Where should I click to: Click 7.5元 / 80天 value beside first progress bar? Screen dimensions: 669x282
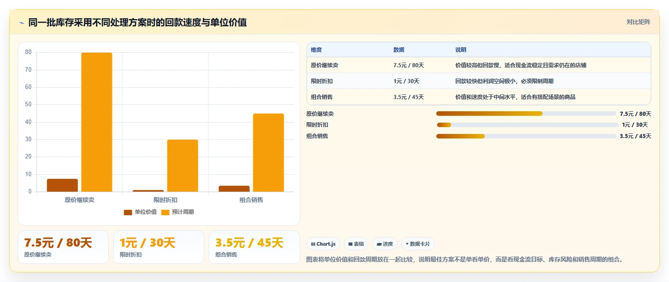pos(635,114)
